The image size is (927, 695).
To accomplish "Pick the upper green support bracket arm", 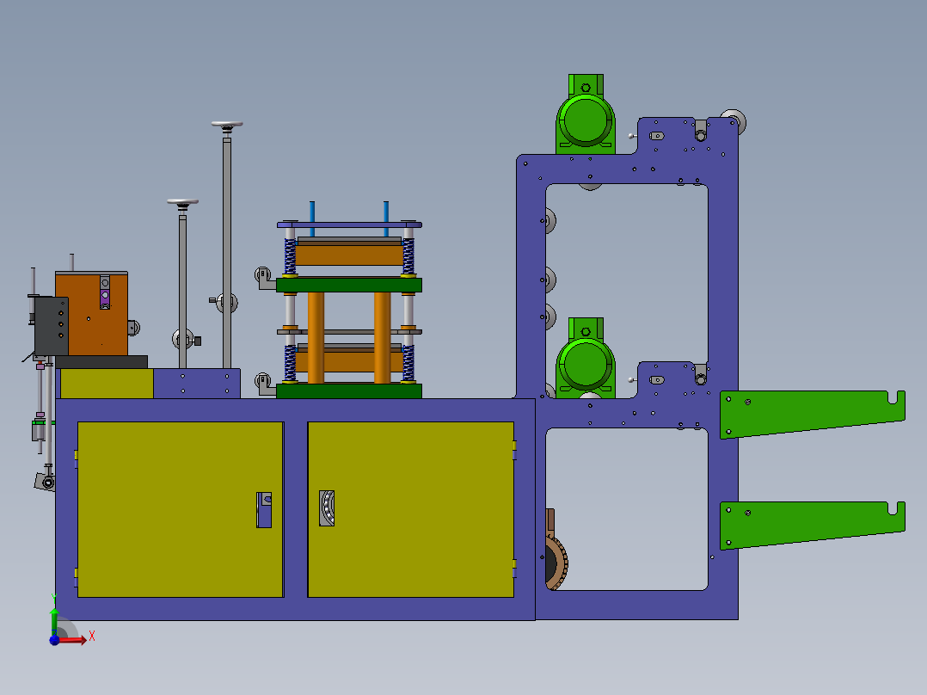I will pos(813,414).
